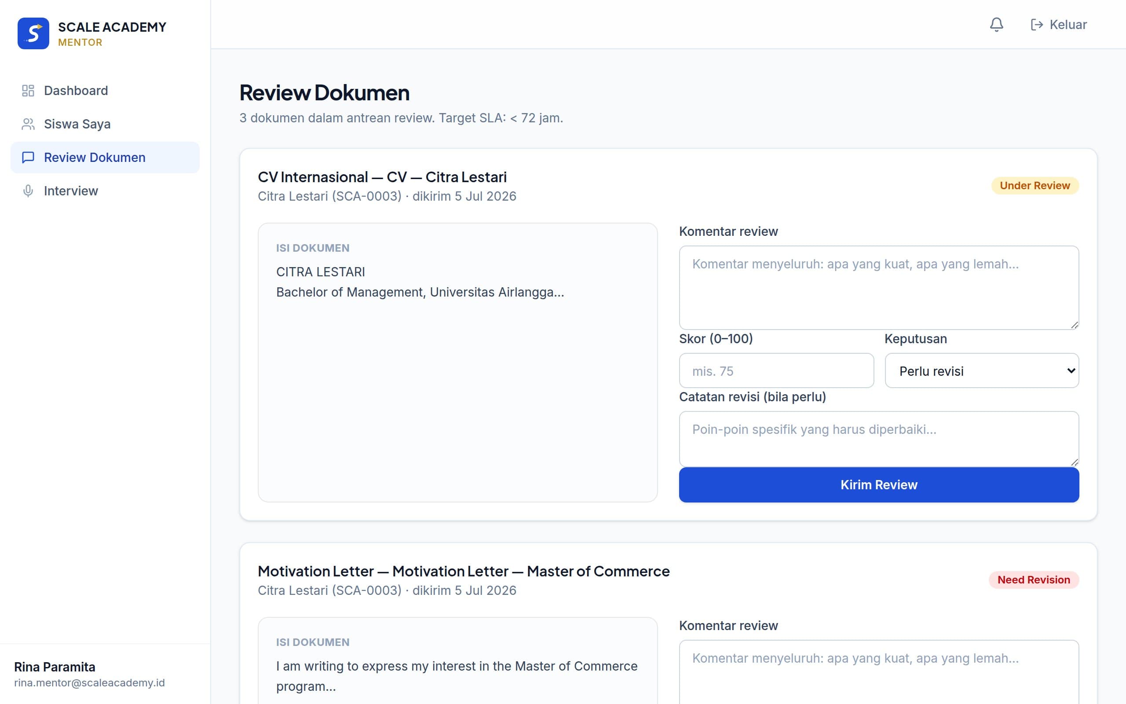Click the SCALE ACADEMY brand text

click(x=112, y=27)
